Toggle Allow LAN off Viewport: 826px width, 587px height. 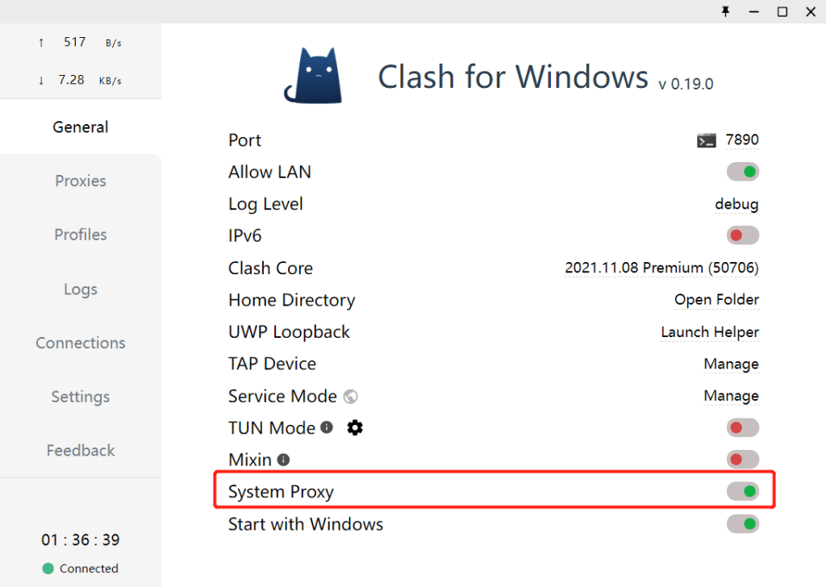pos(742,172)
